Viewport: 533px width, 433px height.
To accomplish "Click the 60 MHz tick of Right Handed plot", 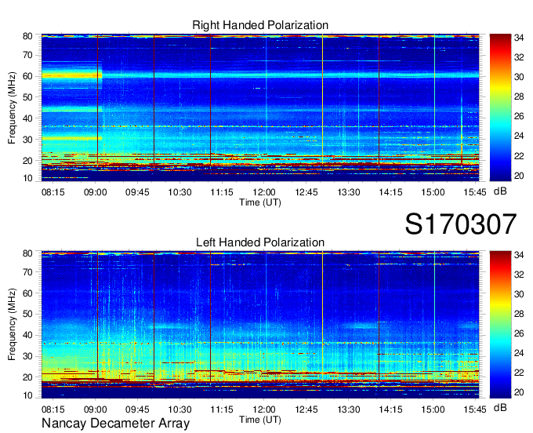I will (x=27, y=76).
